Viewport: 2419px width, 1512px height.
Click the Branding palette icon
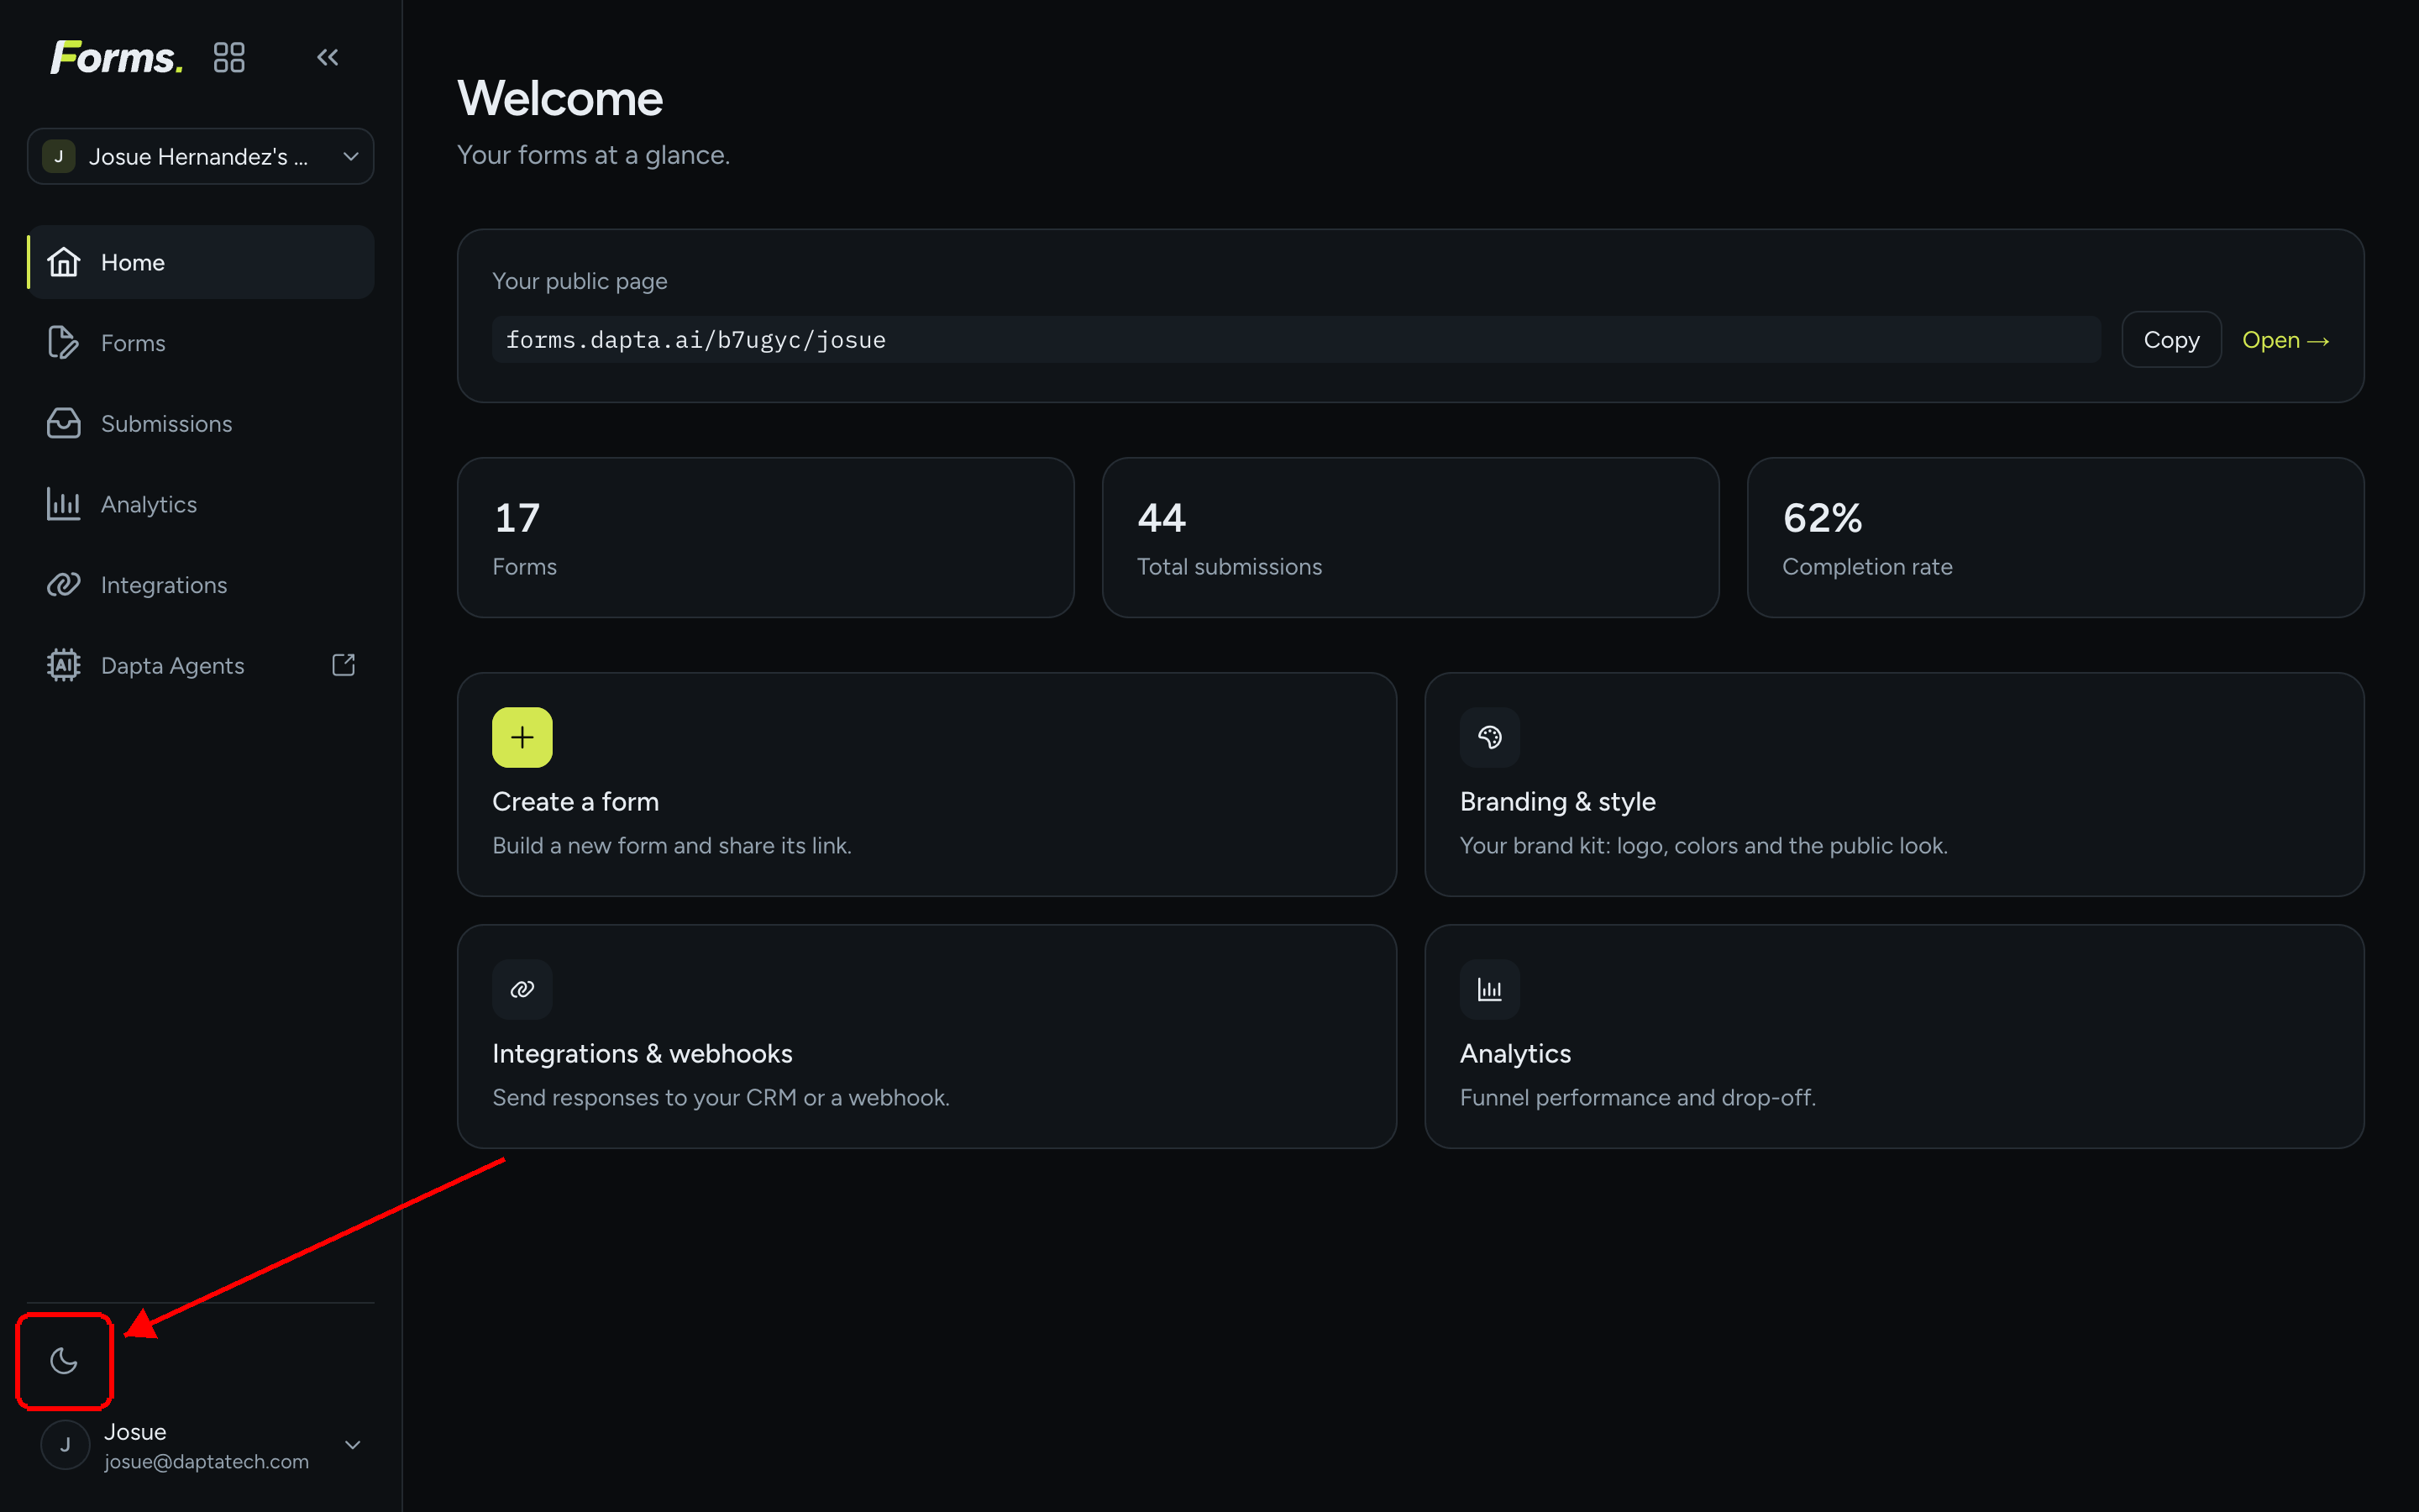(1489, 738)
